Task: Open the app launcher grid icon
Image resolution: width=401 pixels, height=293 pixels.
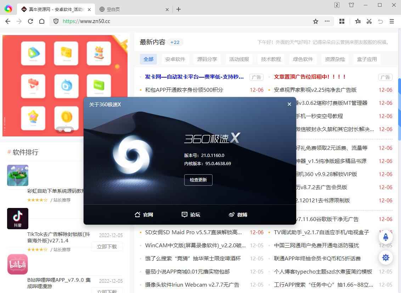Action: [x=341, y=21]
